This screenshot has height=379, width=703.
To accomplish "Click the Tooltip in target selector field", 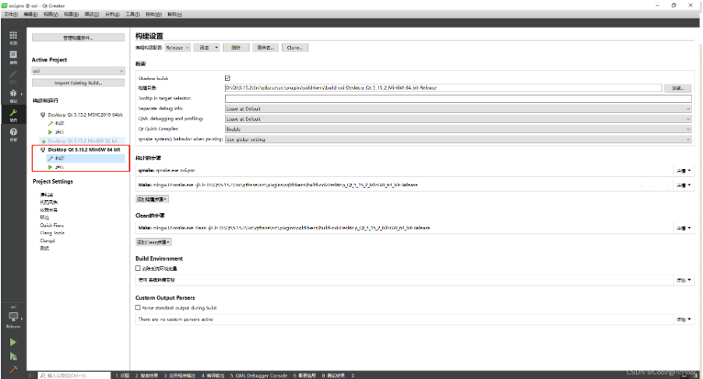I will click(458, 98).
